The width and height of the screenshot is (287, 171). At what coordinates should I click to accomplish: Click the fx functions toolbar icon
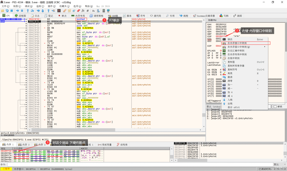pyautogui.click(x=83, y=11)
